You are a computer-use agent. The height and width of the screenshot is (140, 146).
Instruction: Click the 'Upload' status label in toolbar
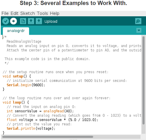pyautogui.click(x=51, y=21)
